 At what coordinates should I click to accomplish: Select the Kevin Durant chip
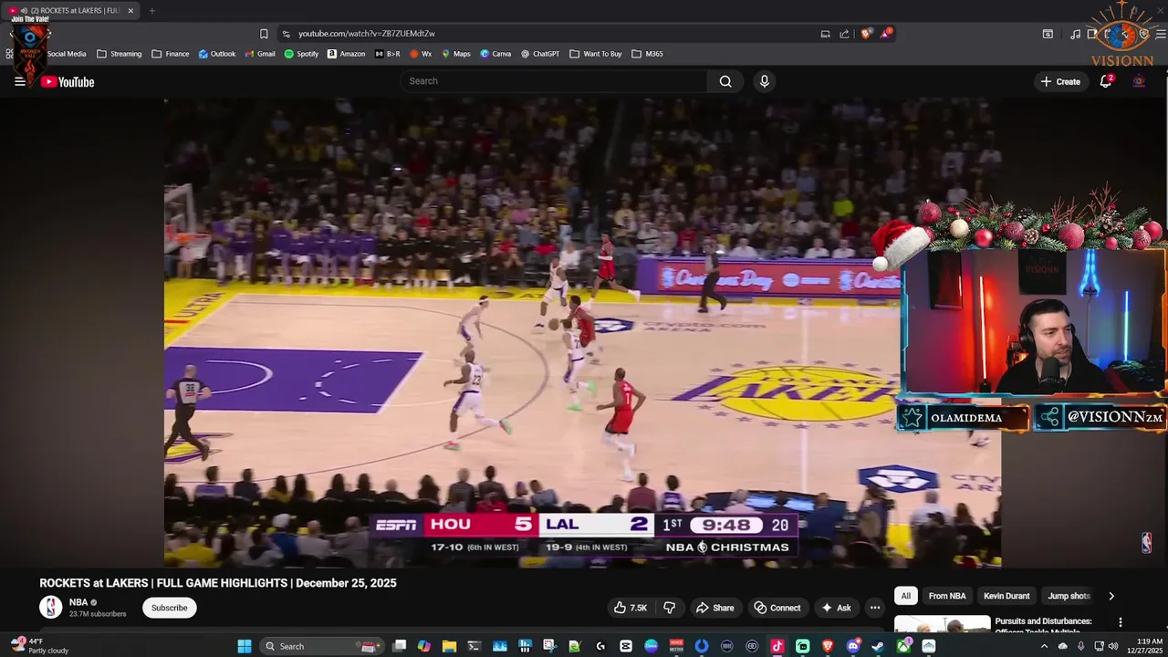[x=1006, y=596]
